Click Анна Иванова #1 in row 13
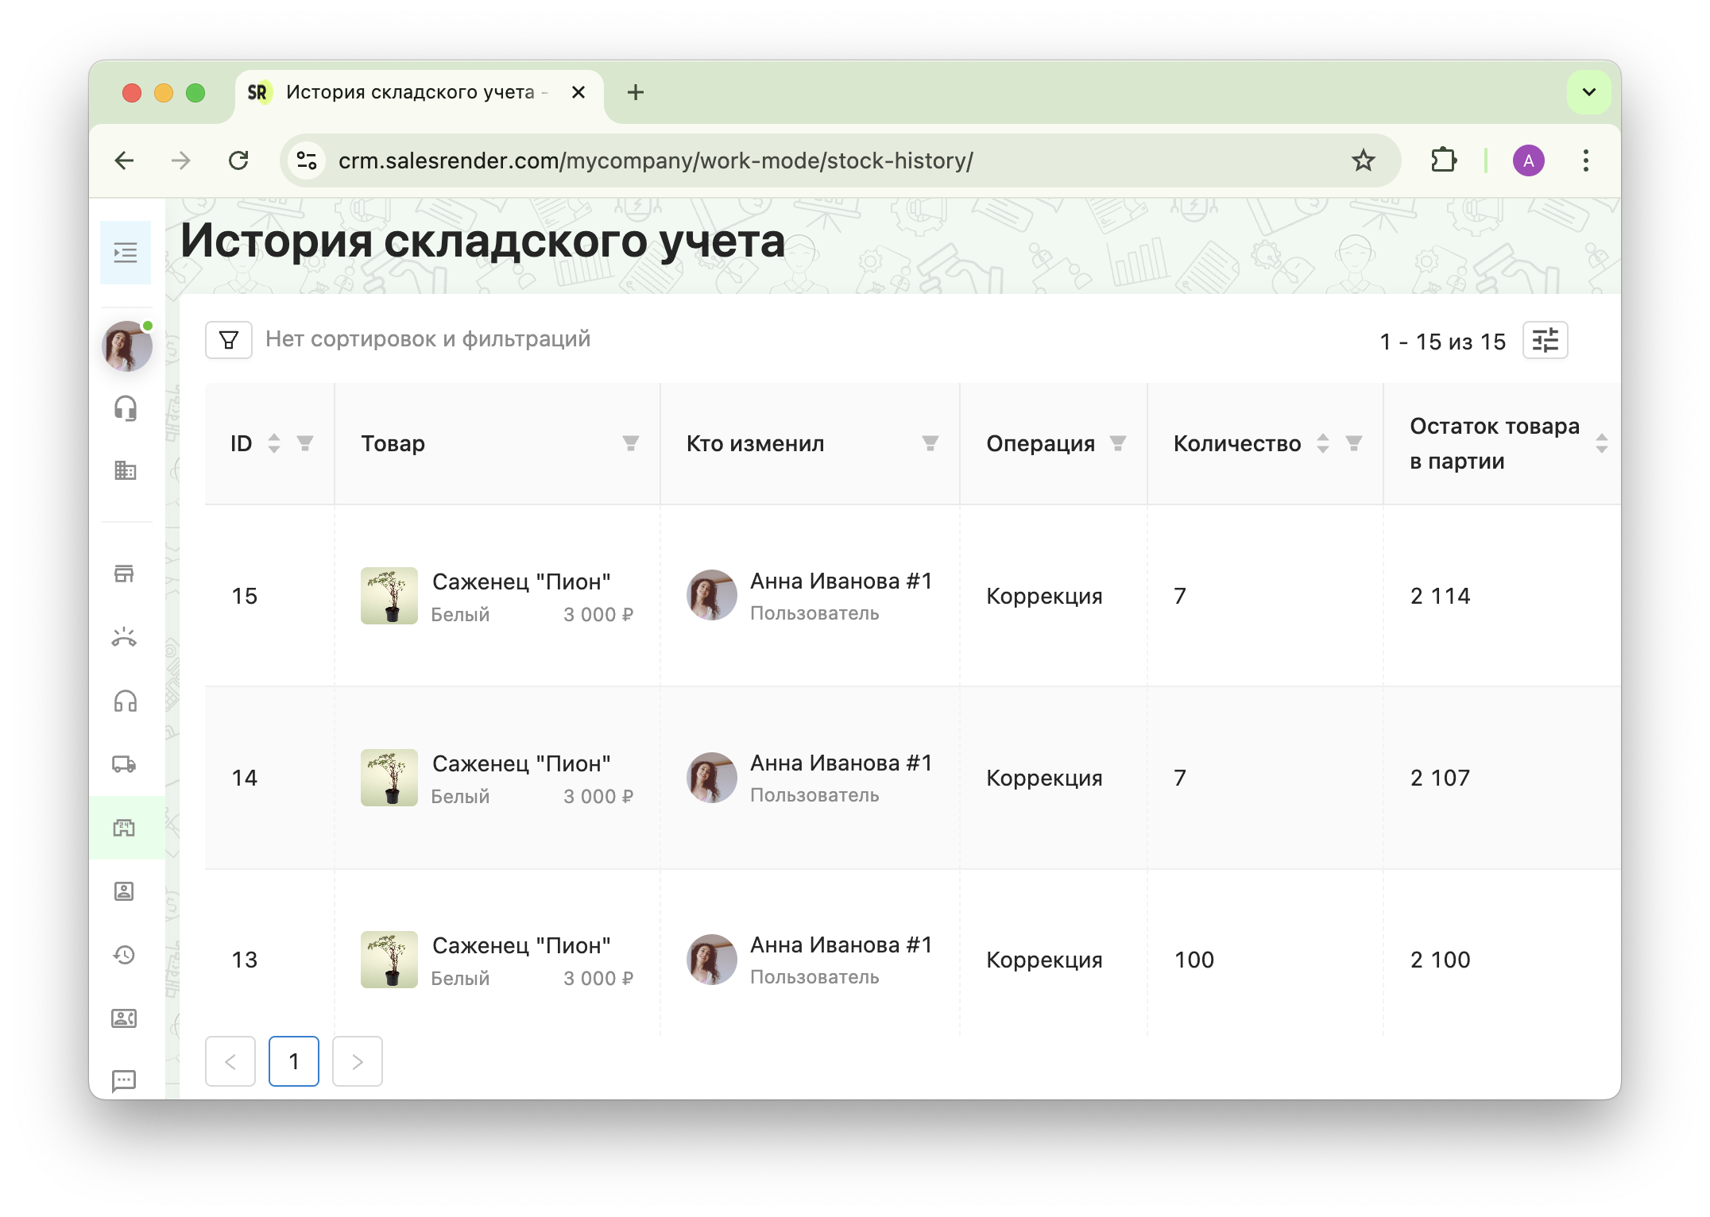Screen dimensions: 1710x1217 pos(841,945)
